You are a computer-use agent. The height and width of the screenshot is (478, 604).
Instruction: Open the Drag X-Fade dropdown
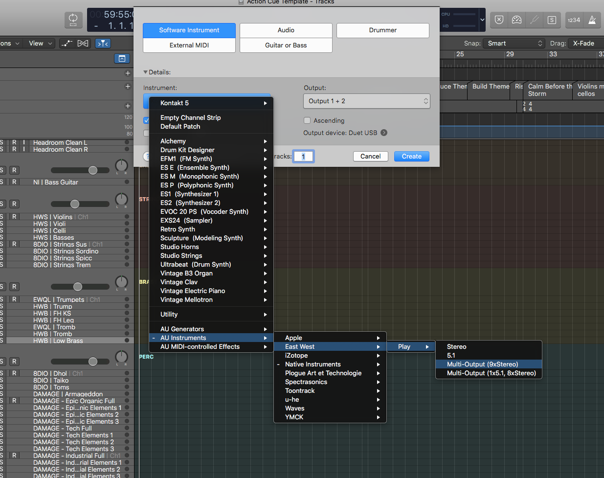[586, 43]
